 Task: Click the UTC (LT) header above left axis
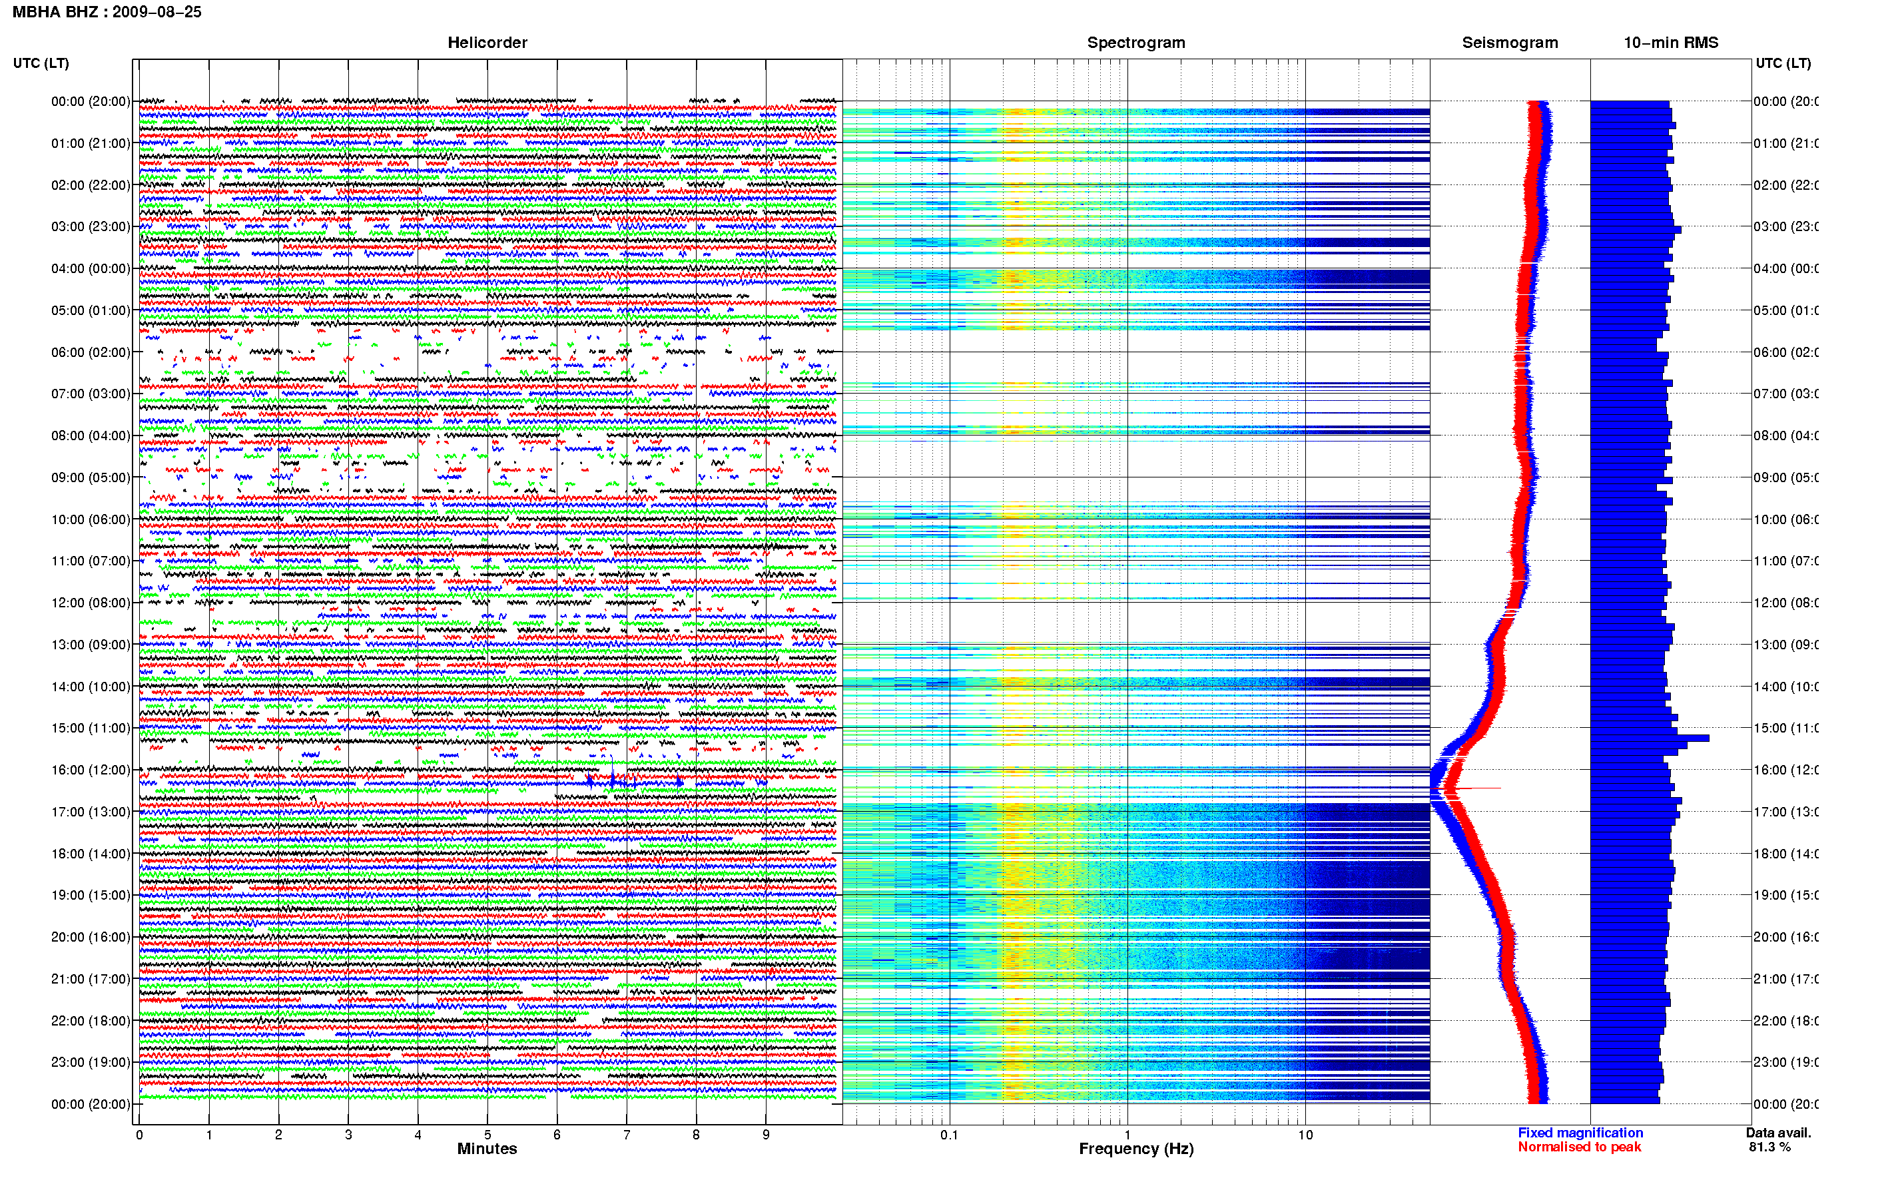click(x=41, y=63)
